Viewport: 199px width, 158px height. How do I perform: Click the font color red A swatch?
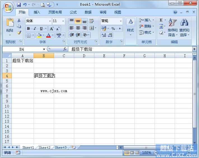point(48,35)
